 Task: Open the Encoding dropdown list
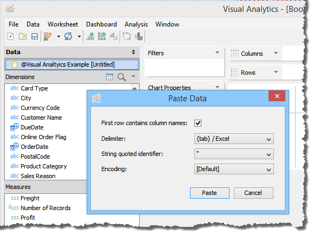pos(234,169)
